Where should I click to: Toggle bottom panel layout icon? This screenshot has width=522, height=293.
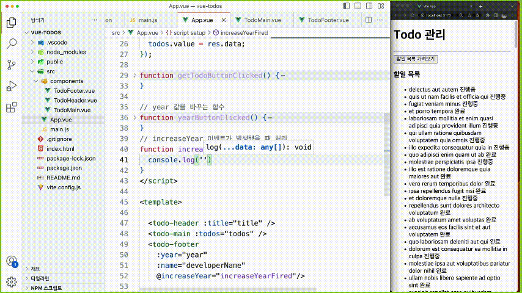click(x=358, y=6)
